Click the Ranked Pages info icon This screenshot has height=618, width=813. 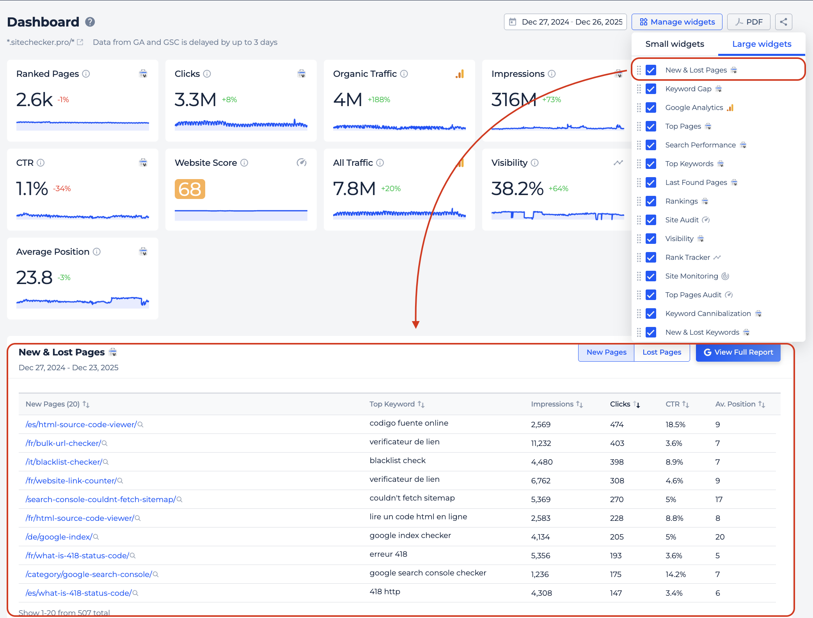click(86, 74)
